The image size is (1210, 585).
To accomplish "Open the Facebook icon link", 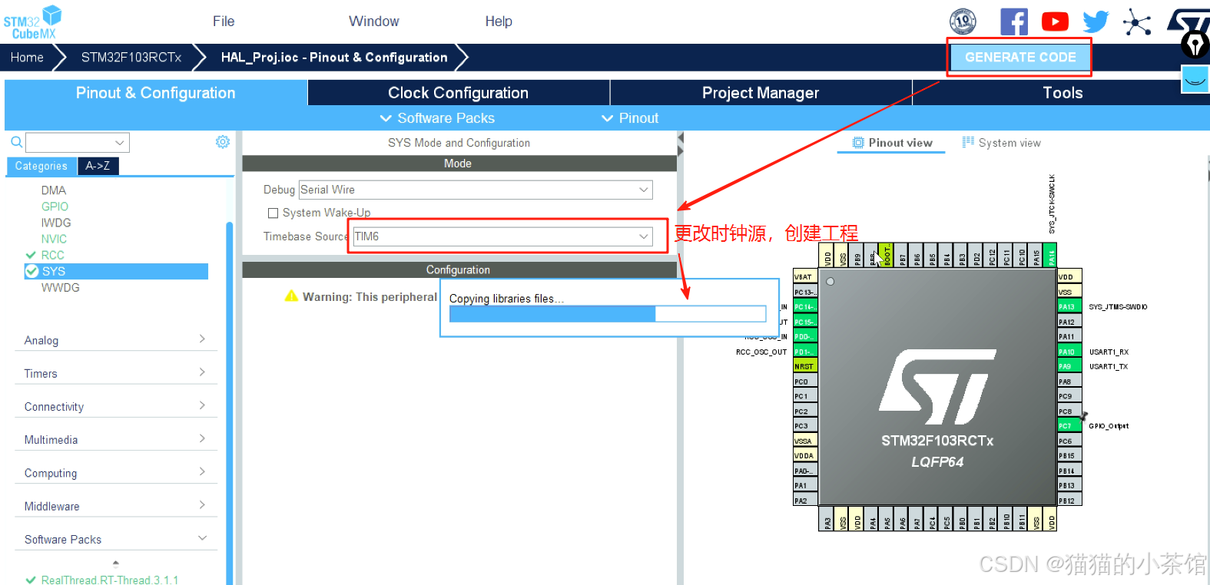I will pyautogui.click(x=1014, y=21).
